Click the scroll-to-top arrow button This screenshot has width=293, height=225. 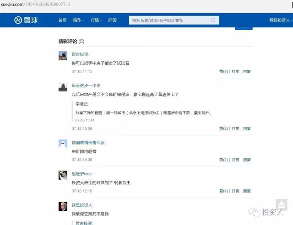pyautogui.click(x=281, y=204)
